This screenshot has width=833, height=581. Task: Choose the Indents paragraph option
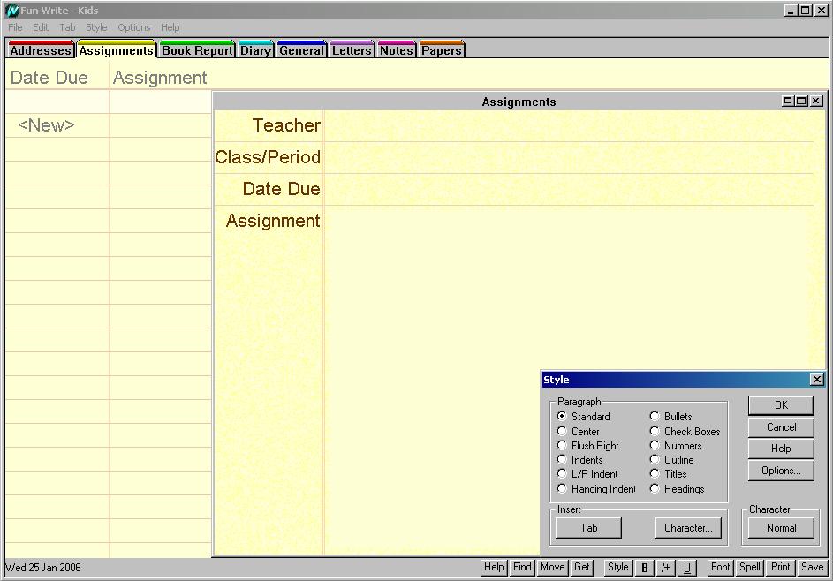pos(562,459)
